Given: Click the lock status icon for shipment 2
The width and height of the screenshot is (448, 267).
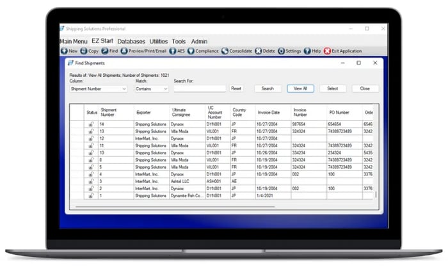Looking at the screenshot, I should [91, 188].
